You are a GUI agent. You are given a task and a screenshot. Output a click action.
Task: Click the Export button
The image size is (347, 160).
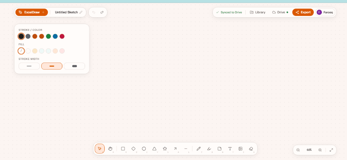point(303,13)
